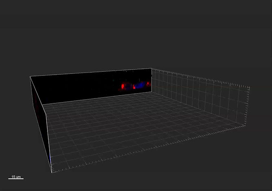This screenshot has width=272, height=191.
Task: Click the red fluorescent signal in the slice
Action: point(123,86)
